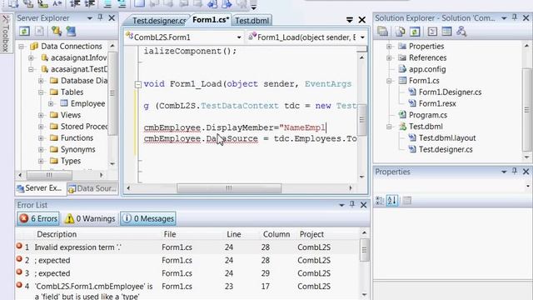Switch to the Data Sources bottom tab
The image size is (533, 300).
pos(92,188)
